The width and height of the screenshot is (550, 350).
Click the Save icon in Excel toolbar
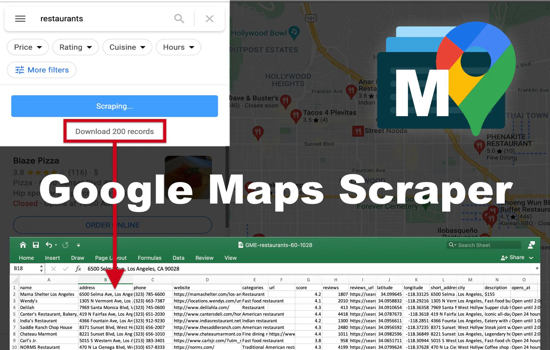click(36, 245)
